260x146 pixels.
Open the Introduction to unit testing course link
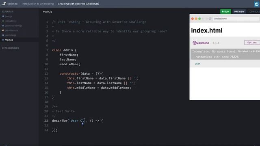38,4
